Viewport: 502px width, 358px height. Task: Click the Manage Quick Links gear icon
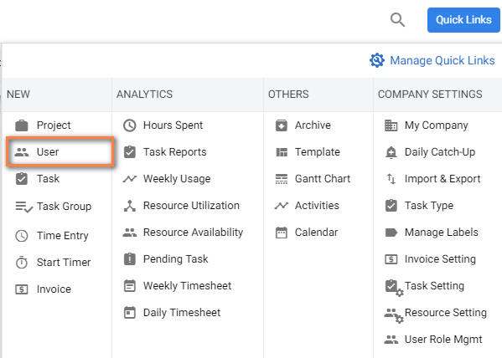[x=377, y=60]
